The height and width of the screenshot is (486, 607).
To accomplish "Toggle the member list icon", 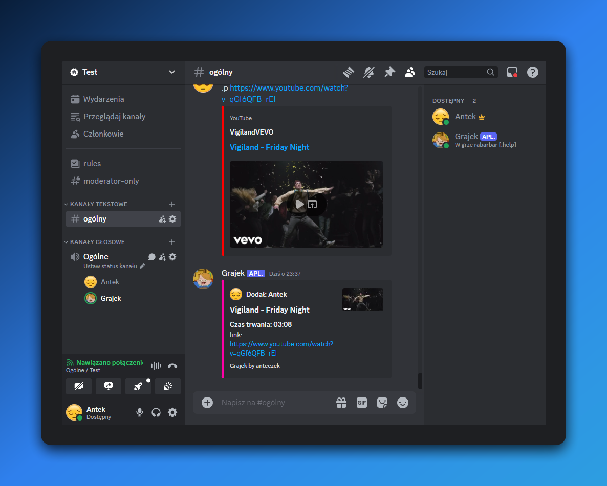I will 410,72.
